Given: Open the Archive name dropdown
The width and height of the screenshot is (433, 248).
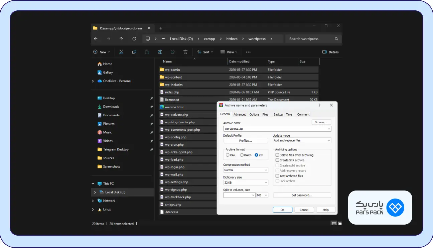Looking at the screenshot, I should click(x=329, y=129).
